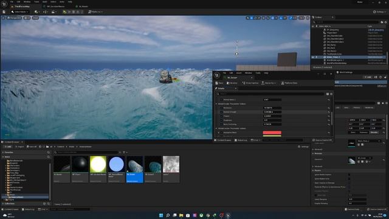Toggle Ignore Radial Impulse checkbox

click(349, 175)
